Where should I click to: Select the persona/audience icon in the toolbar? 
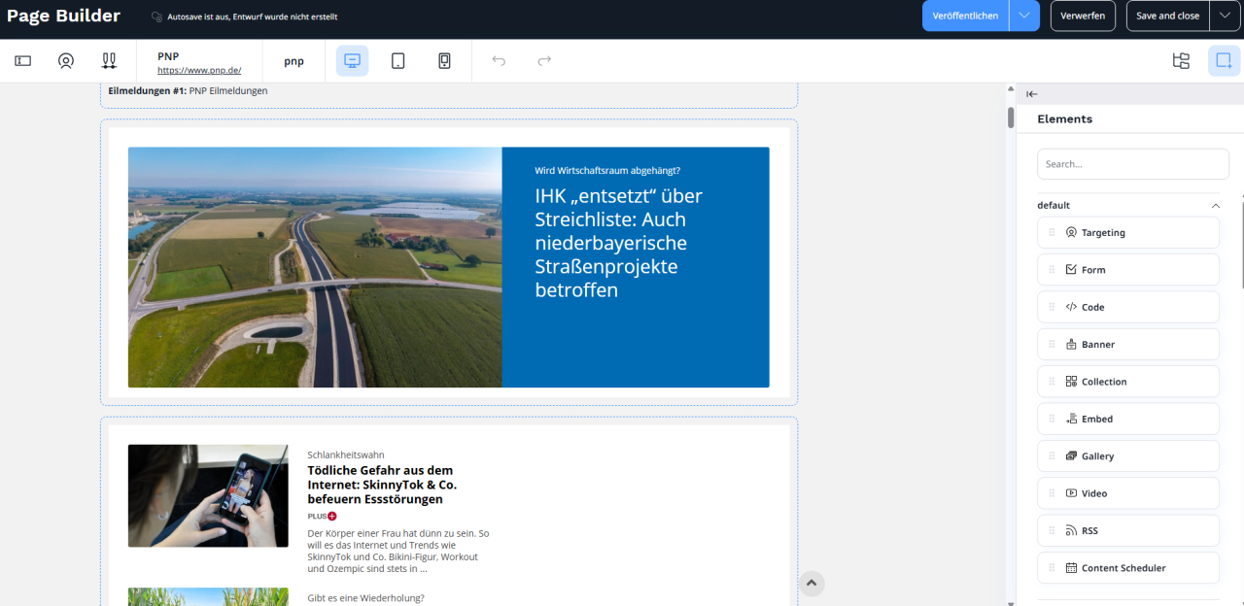click(65, 60)
